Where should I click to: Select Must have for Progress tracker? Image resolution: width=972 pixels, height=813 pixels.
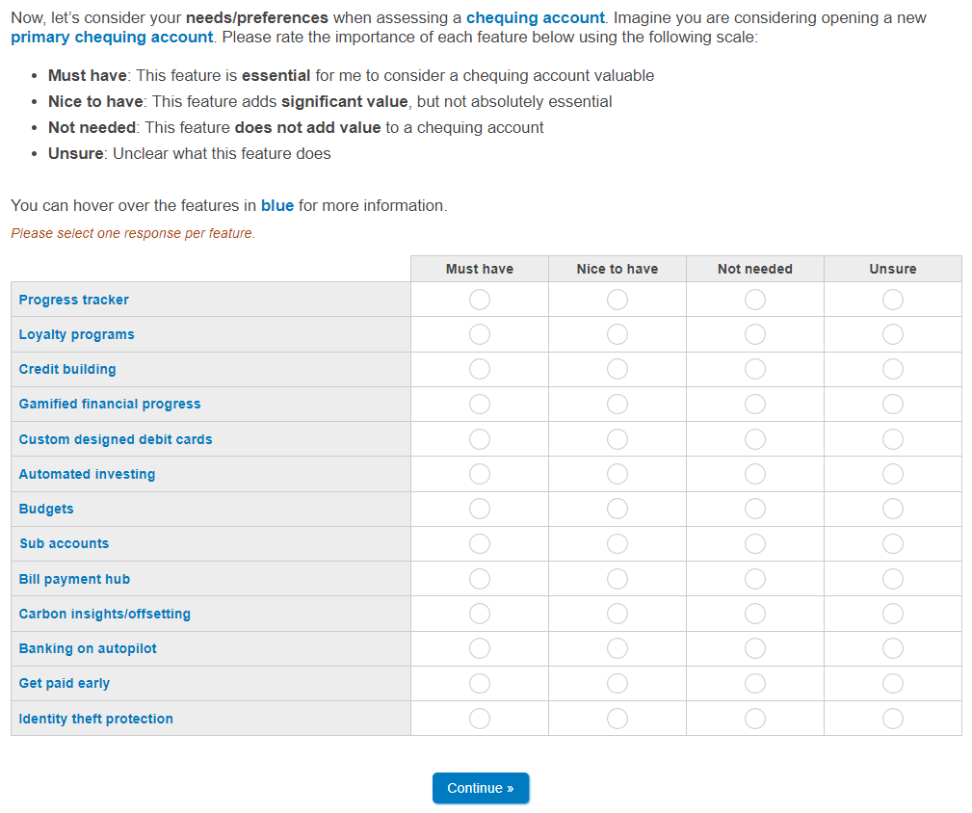(x=480, y=300)
